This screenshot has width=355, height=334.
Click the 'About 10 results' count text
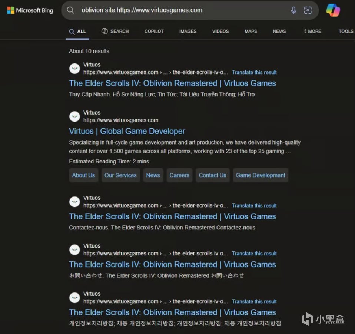click(x=89, y=51)
